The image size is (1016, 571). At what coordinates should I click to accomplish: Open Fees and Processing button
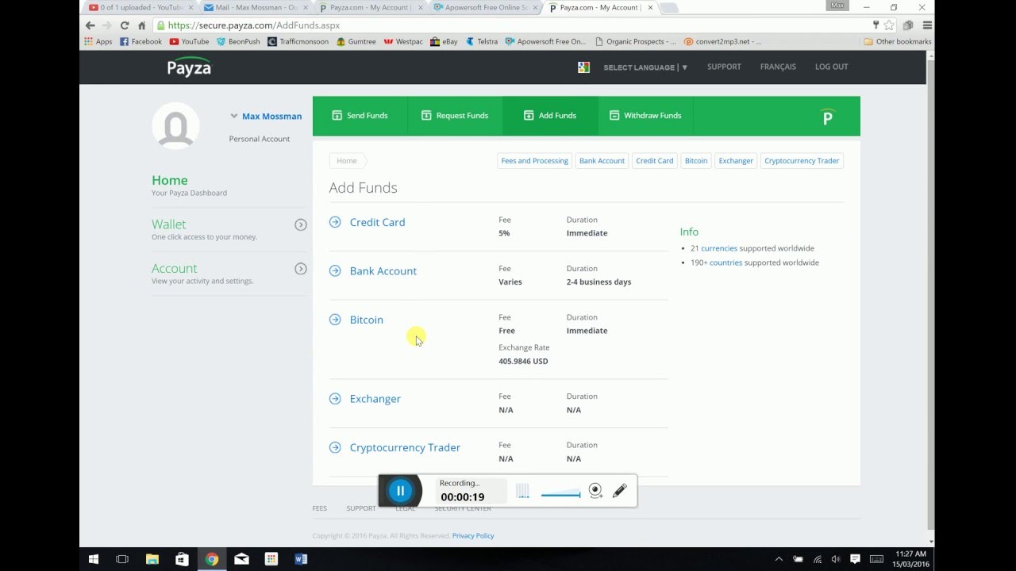(x=534, y=160)
